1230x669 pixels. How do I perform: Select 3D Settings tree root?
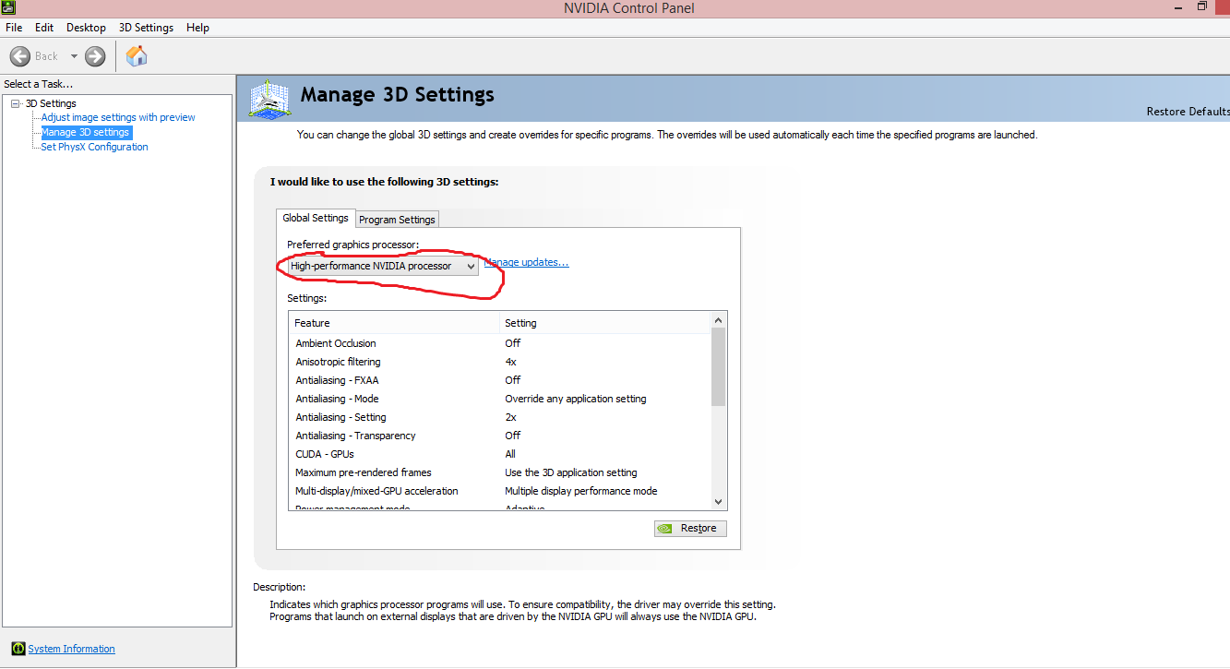[51, 103]
